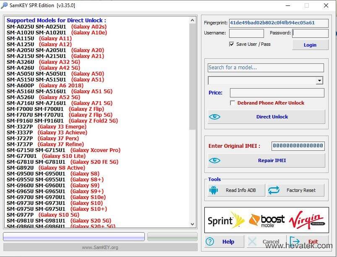Select the SM-J327P Galaxy J3 Emerge row
The width and height of the screenshot is (337, 257).
[47, 126]
